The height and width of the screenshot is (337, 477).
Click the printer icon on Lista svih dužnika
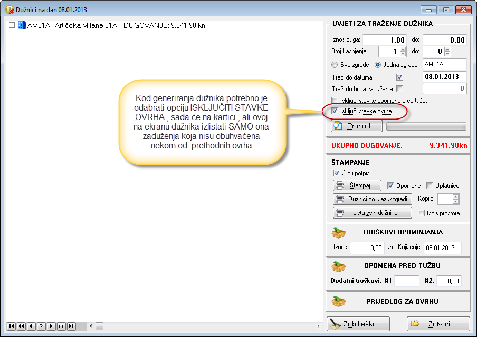coord(340,213)
